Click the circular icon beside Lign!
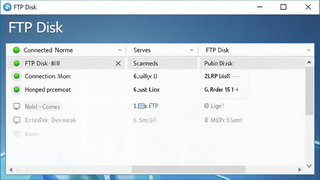The height and width of the screenshot is (180, 320). (x=207, y=106)
